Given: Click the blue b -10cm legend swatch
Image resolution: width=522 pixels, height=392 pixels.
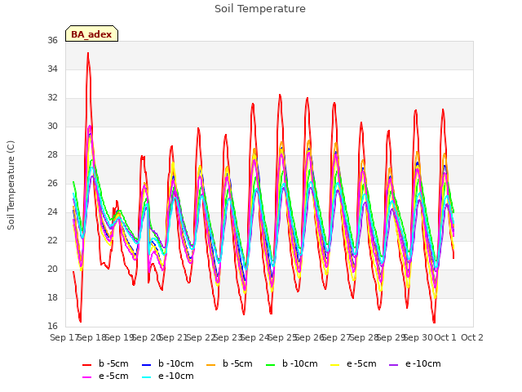Looking at the screenshot, I should point(147,365).
